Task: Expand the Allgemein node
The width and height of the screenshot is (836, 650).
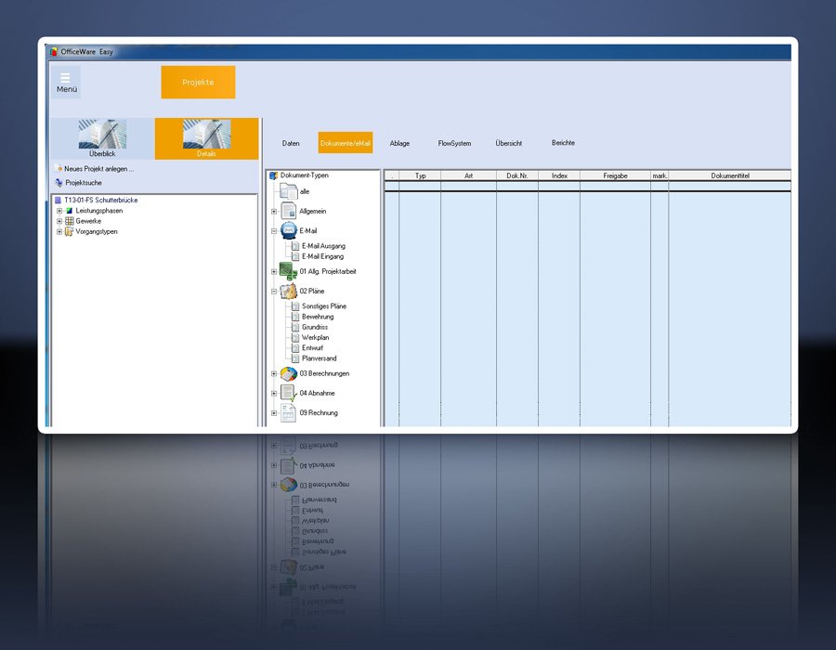Action: [274, 212]
